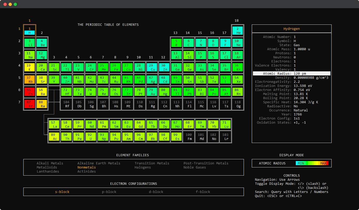This screenshot has width=359, height=210.
Task: Select the Rutherfordium (Rf) element cell
Action: pyautogui.click(x=66, y=104)
